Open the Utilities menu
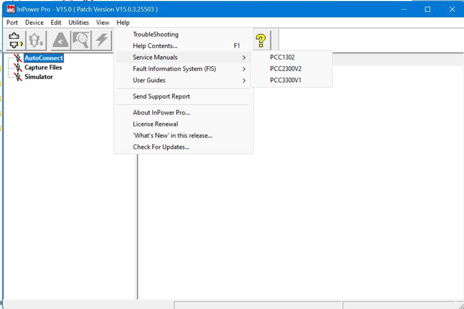 79,23
